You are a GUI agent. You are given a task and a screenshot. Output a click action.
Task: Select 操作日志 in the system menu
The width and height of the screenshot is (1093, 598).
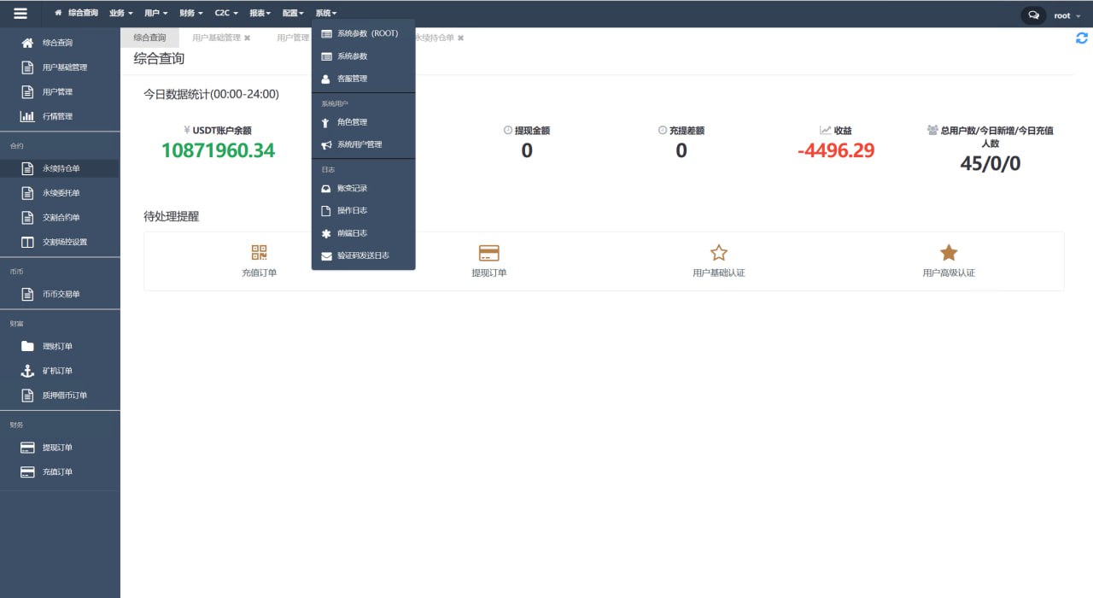pos(352,210)
